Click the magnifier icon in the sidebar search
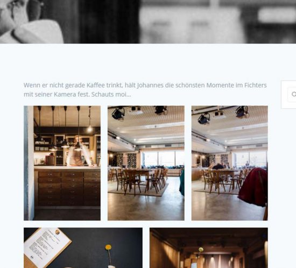The width and height of the screenshot is (296, 268). tap(294, 94)
